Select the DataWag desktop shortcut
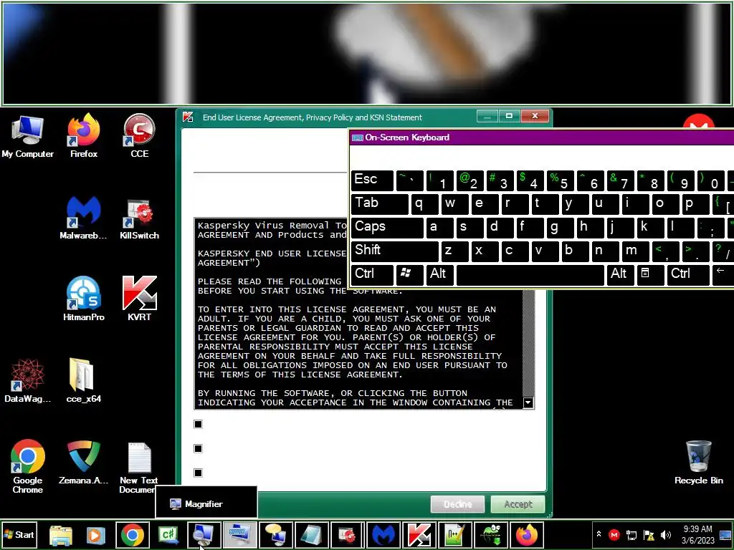 (28, 381)
